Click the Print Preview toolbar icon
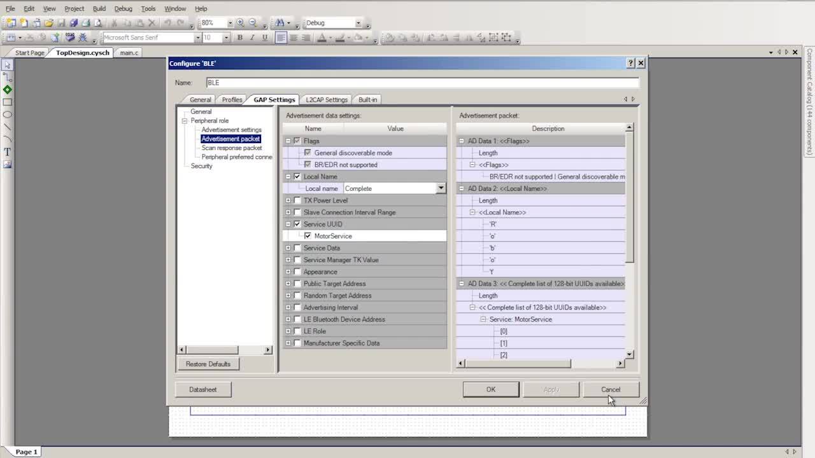The height and width of the screenshot is (458, 815). (97, 23)
